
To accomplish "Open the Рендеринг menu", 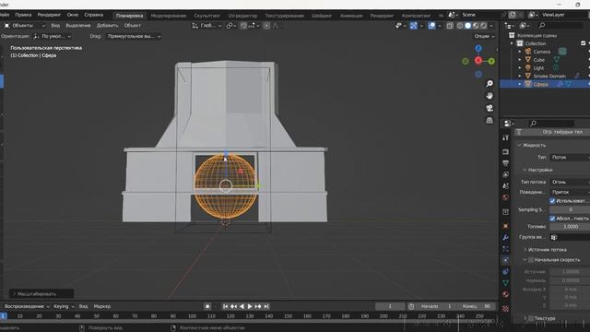I will tap(49, 15).
